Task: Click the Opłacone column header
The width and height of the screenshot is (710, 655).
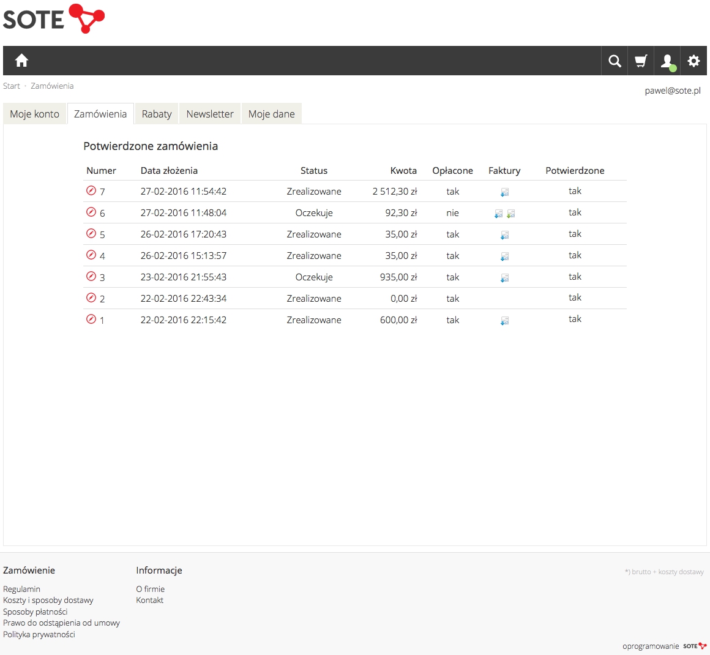Action: click(x=453, y=170)
